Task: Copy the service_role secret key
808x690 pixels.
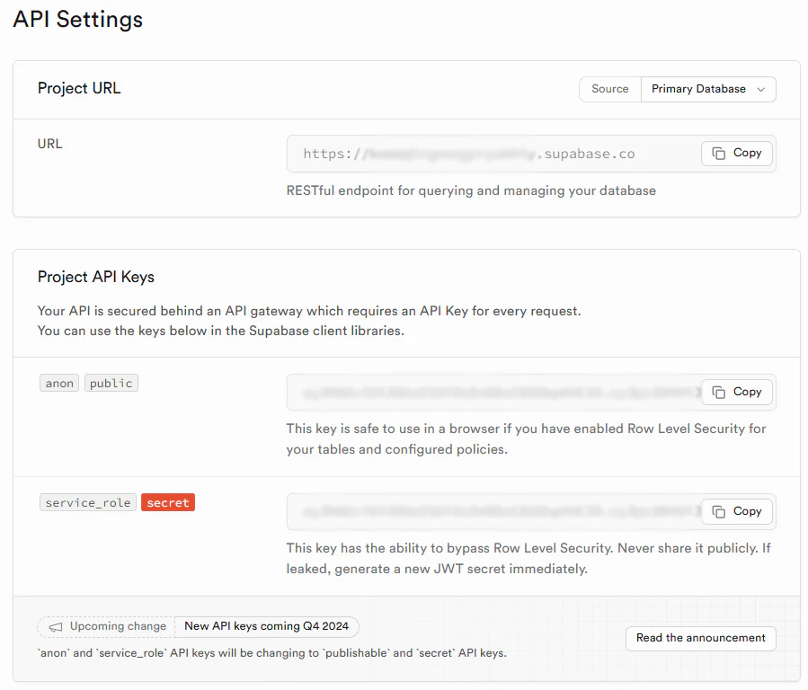Action: pyautogui.click(x=736, y=511)
